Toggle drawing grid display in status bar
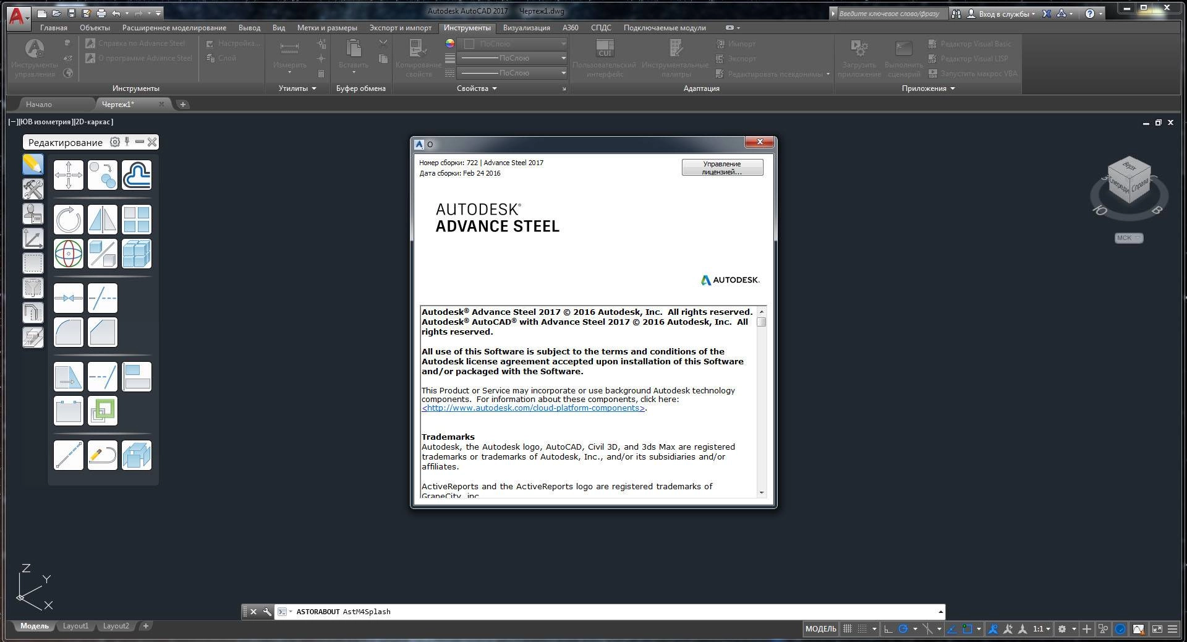 coord(847,629)
